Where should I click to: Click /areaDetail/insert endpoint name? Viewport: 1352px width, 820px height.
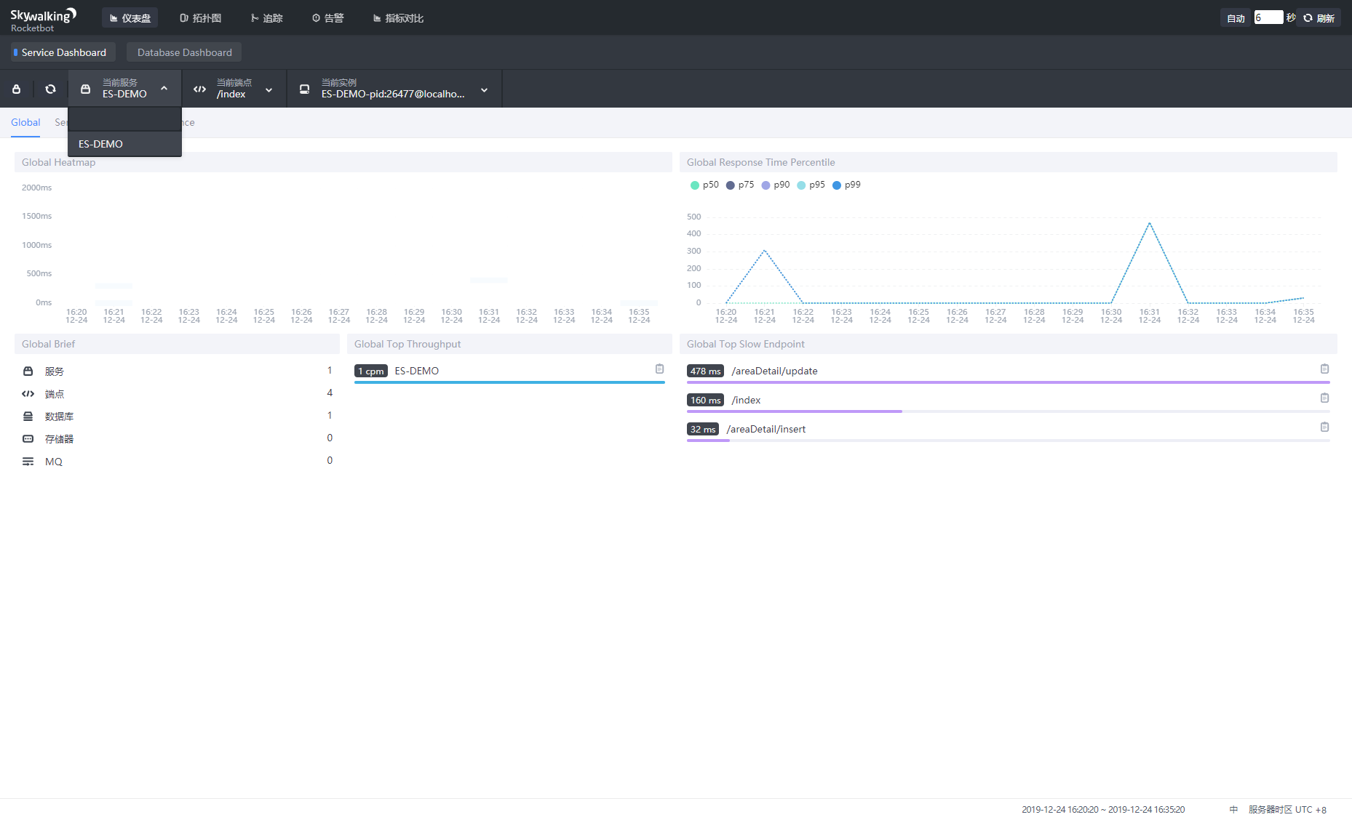click(766, 429)
